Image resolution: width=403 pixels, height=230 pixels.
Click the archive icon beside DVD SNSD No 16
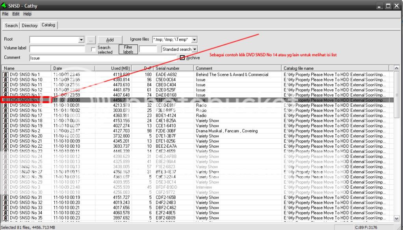pos(6,111)
